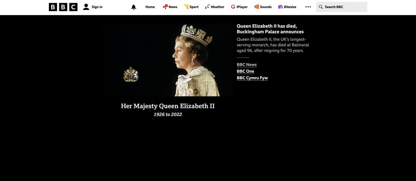Click the pink iPlayer icon
Image resolution: width=416 pixels, height=181 pixels.
[233, 7]
